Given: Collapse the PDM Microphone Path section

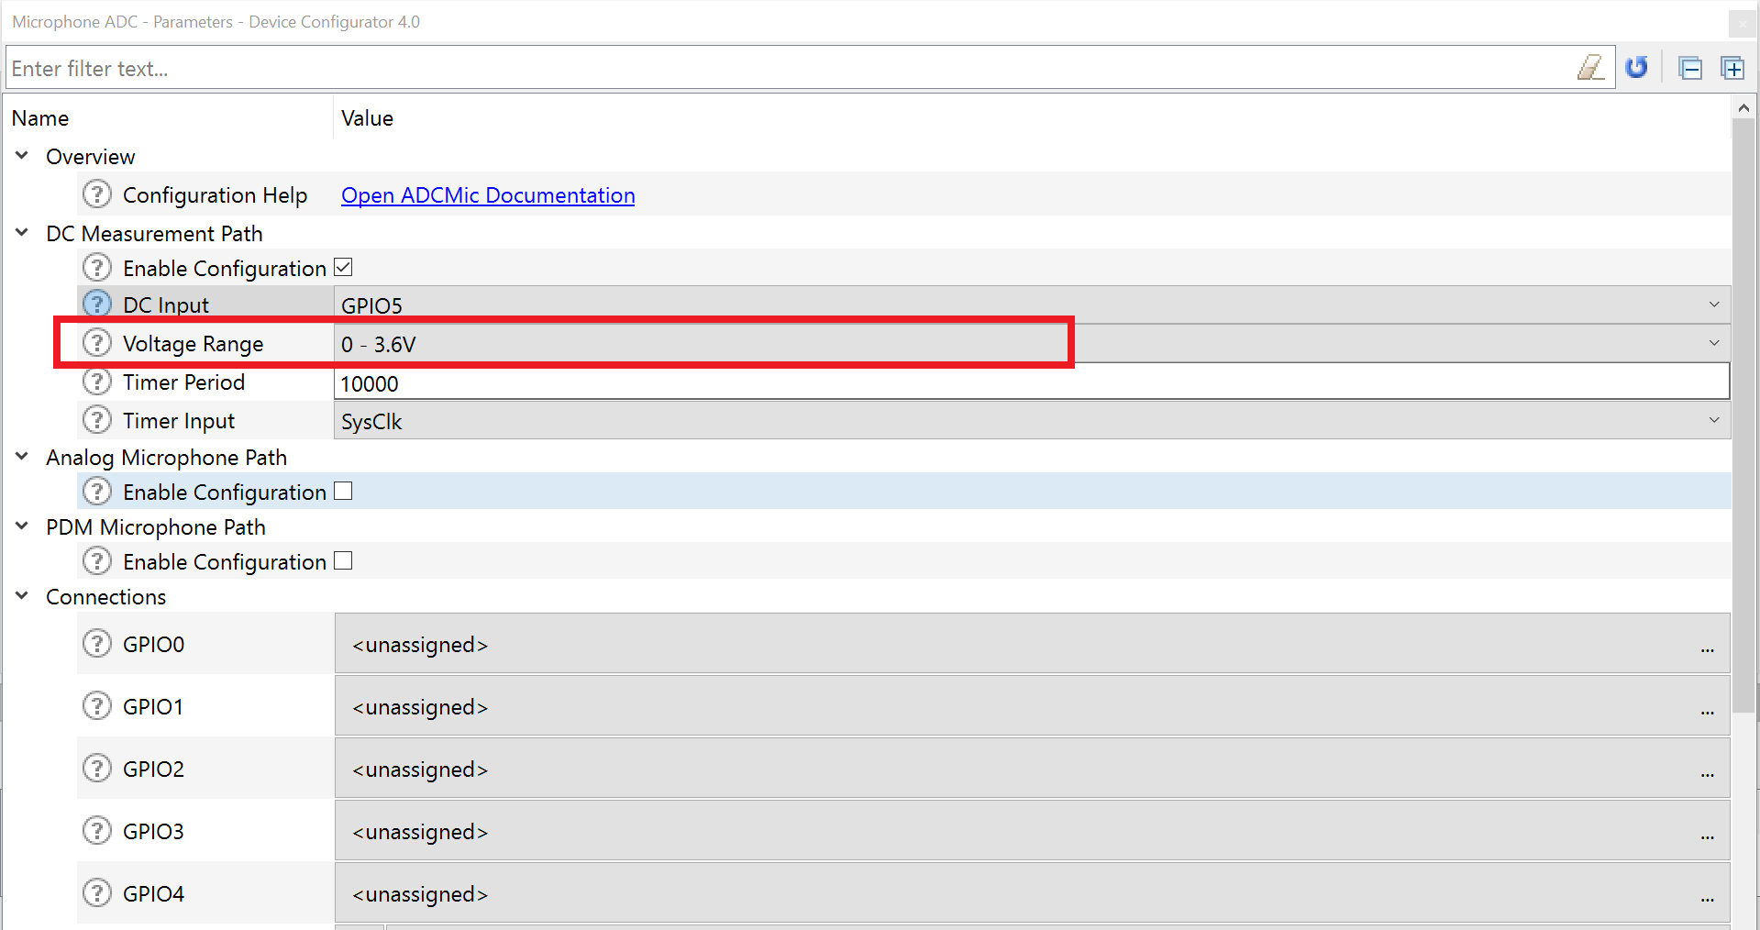Looking at the screenshot, I should pos(22,526).
